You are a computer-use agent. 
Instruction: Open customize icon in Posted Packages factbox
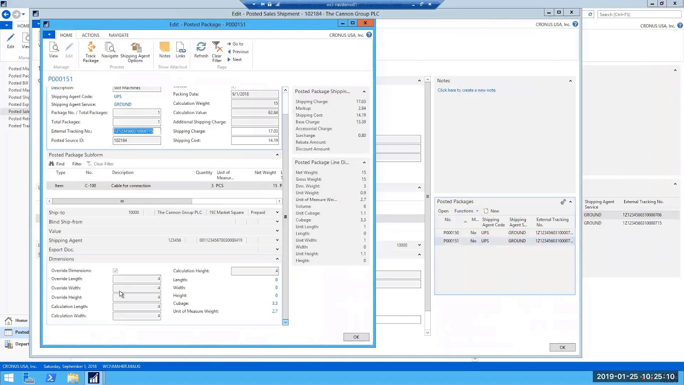[563, 202]
